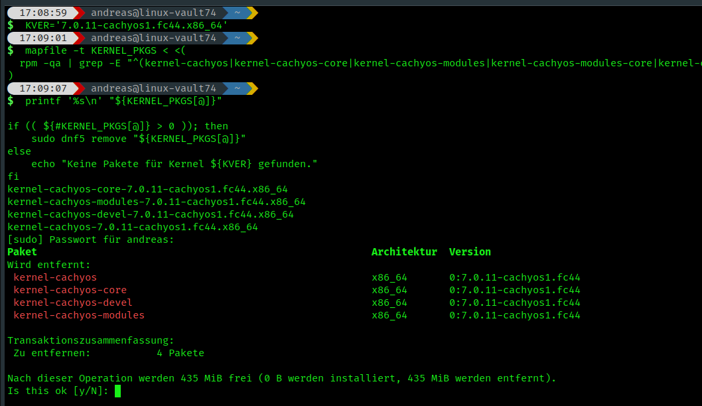Image resolution: width=702 pixels, height=406 pixels.
Task: Click the version in the kernel-cachyos-devel row
Action: click(515, 303)
